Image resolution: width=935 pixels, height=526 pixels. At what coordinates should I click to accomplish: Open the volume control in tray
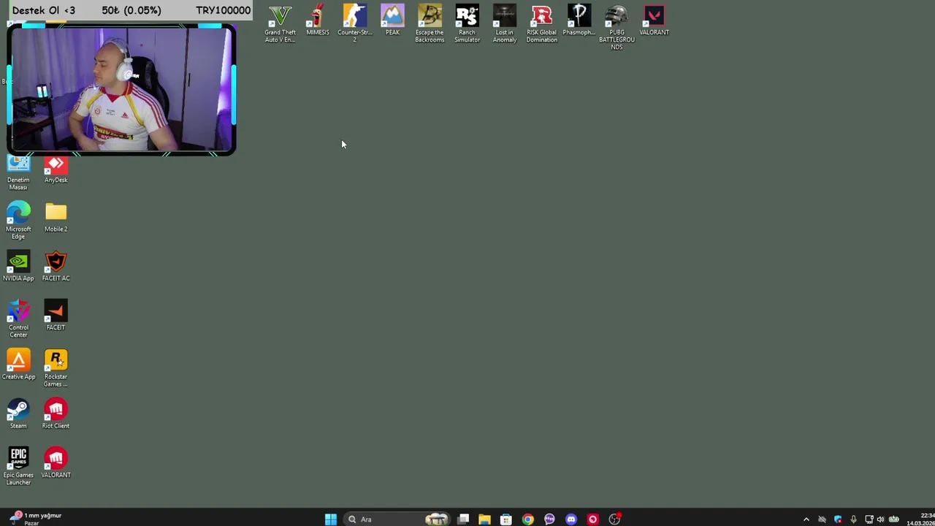(x=880, y=519)
